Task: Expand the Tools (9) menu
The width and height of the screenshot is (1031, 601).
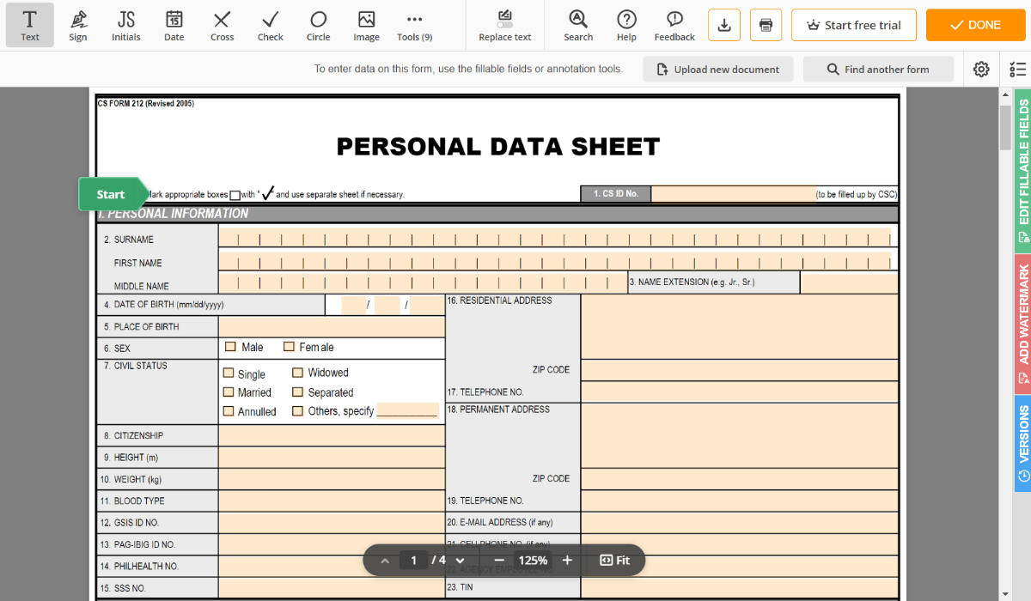Action: [x=414, y=25]
